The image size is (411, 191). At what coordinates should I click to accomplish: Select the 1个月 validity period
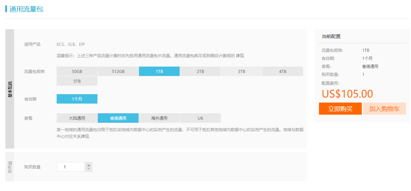point(77,99)
